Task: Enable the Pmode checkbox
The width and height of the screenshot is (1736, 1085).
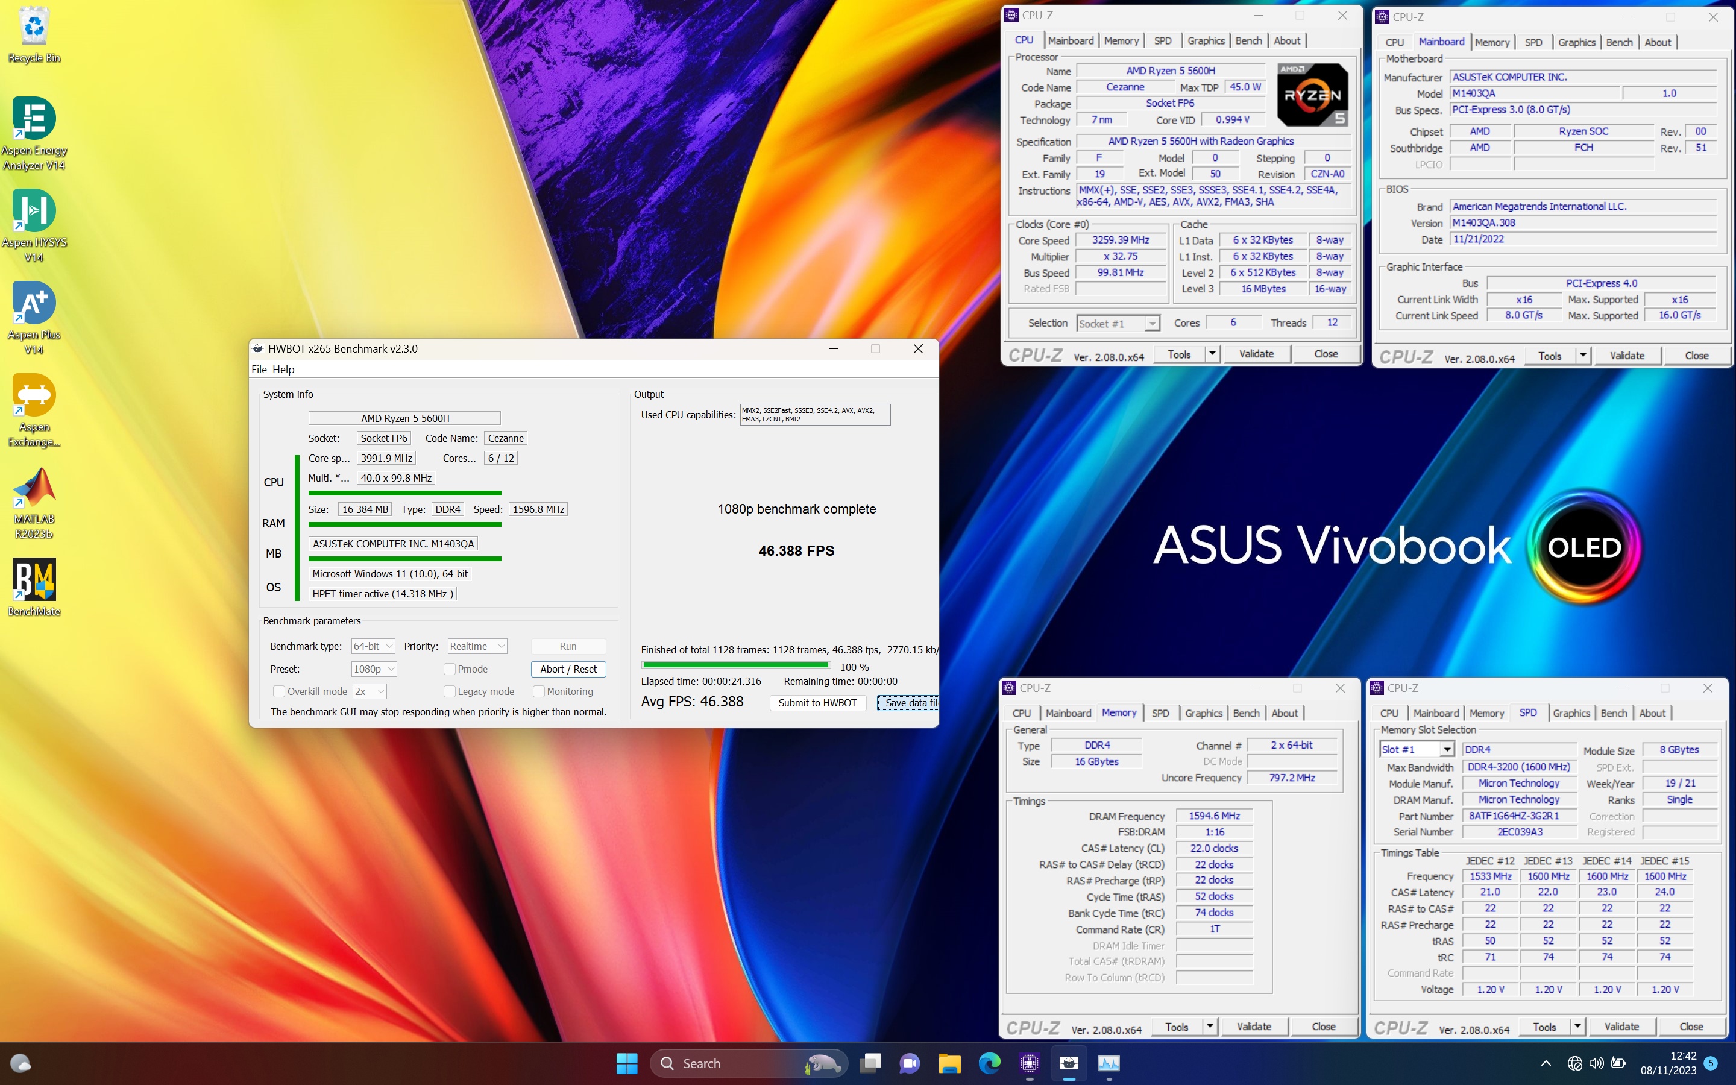Action: click(x=450, y=669)
